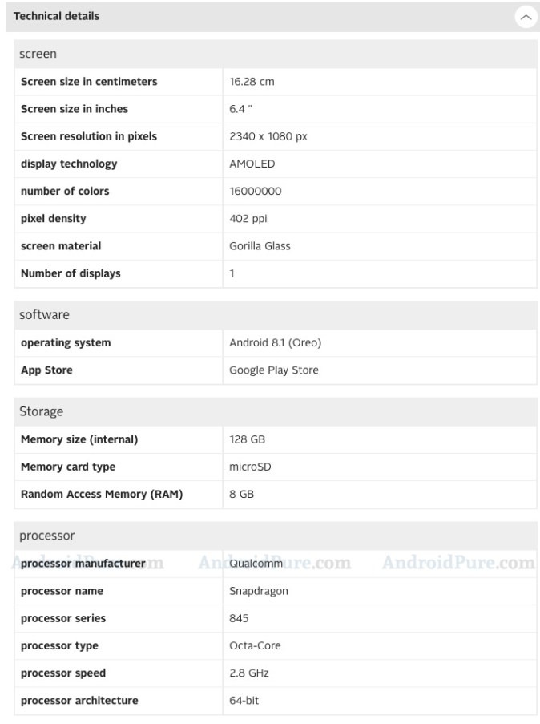Click the Snapdragon processor name value

pyautogui.click(x=258, y=591)
